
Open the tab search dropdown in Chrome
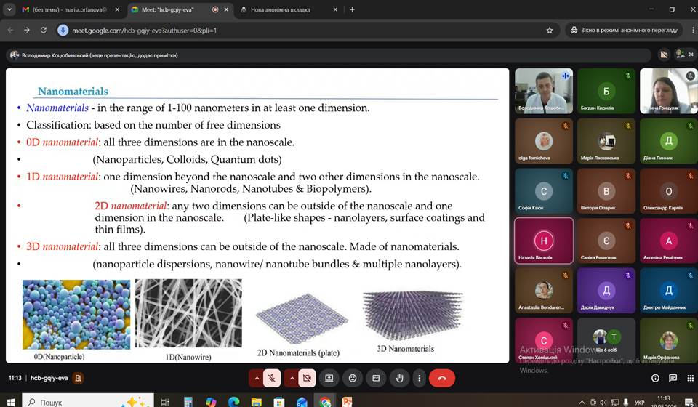coord(9,9)
